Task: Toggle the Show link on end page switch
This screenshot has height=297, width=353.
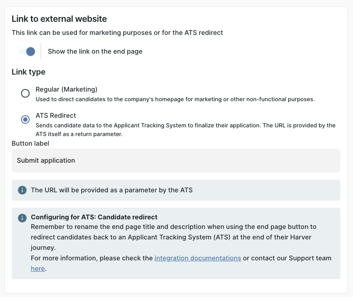Action: pyautogui.click(x=27, y=51)
